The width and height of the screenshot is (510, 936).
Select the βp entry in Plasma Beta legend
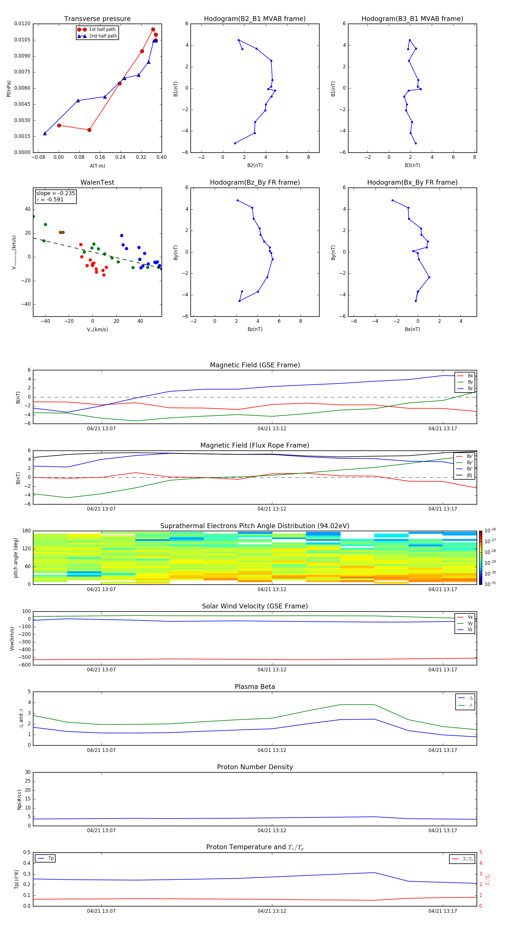[x=466, y=698]
